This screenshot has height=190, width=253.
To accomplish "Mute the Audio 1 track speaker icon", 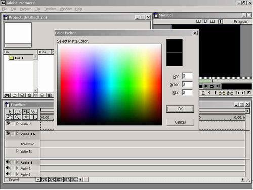I will [8, 162].
